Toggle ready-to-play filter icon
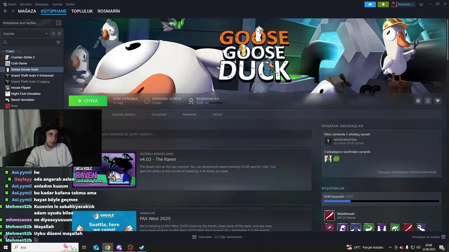This screenshot has width=449, height=252. click(x=59, y=34)
